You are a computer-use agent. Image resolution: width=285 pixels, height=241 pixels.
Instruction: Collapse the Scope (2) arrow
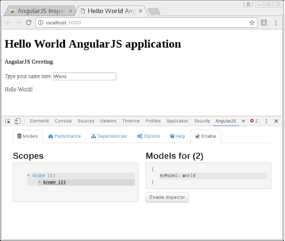click(x=39, y=182)
